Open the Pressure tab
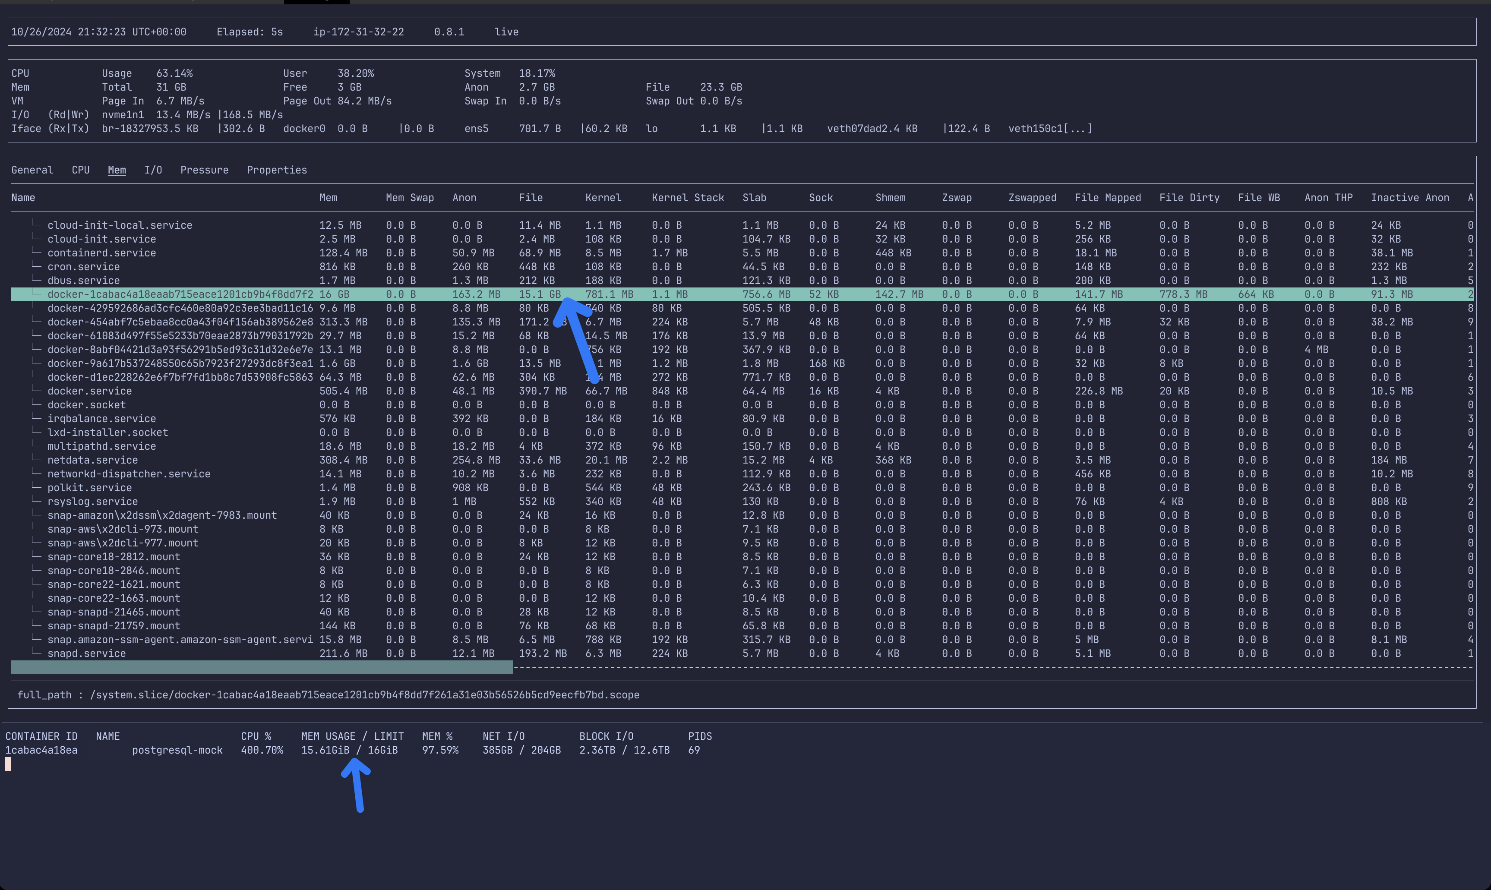This screenshot has width=1491, height=890. (204, 170)
